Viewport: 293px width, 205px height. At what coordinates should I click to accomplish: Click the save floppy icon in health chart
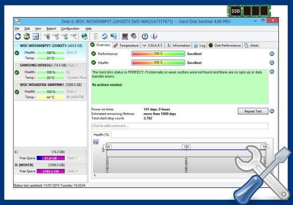coord(96,142)
